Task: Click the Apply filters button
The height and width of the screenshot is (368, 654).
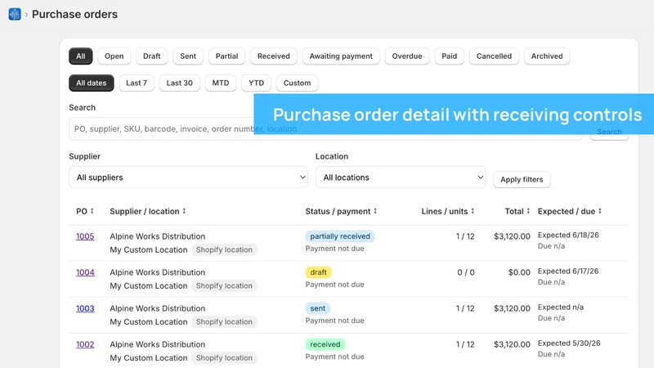Action: 522,179
